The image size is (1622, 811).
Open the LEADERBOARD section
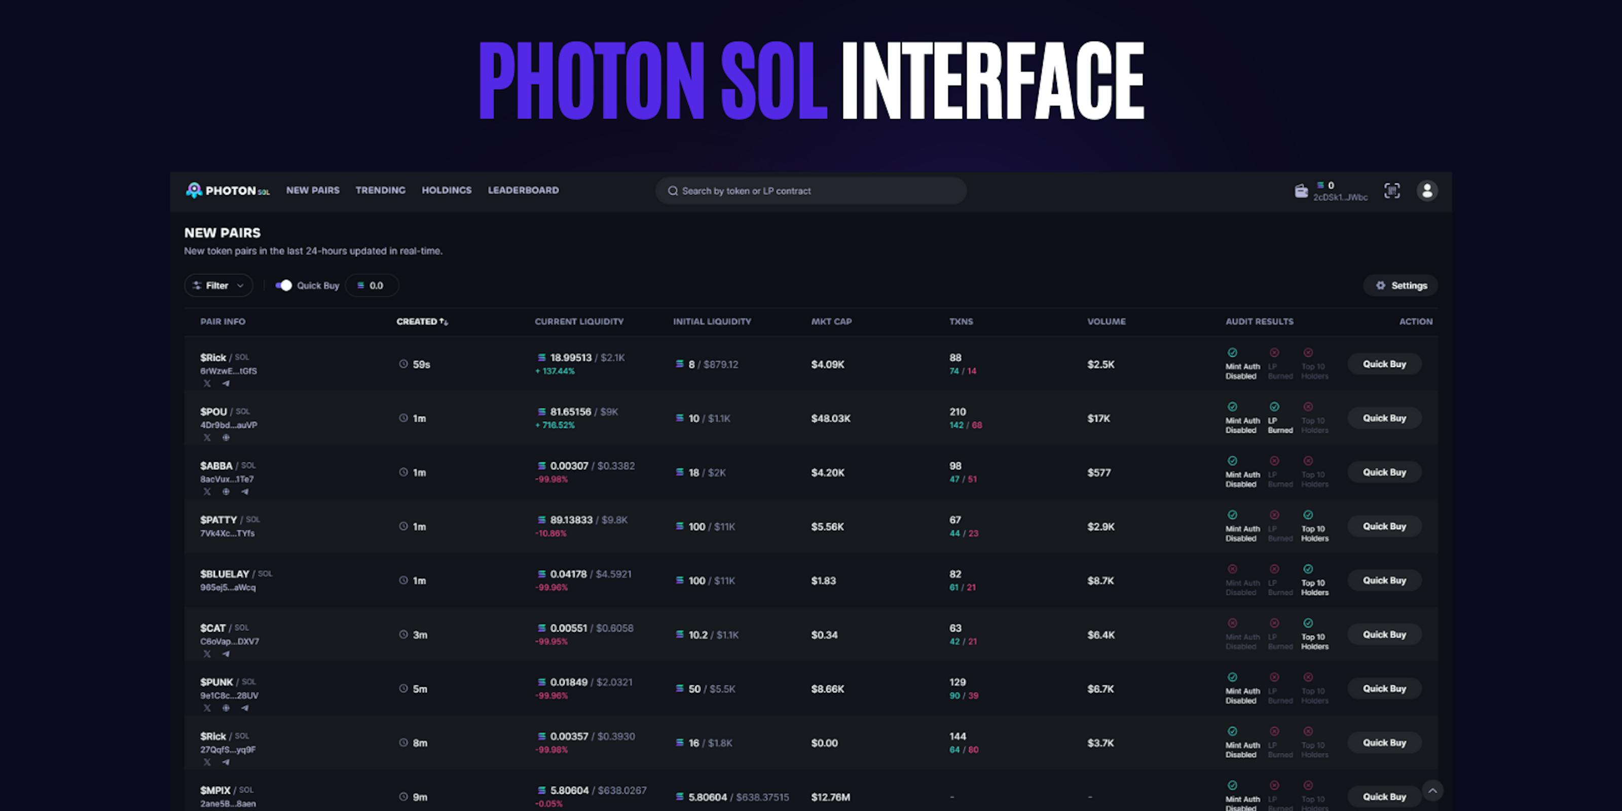pos(523,190)
